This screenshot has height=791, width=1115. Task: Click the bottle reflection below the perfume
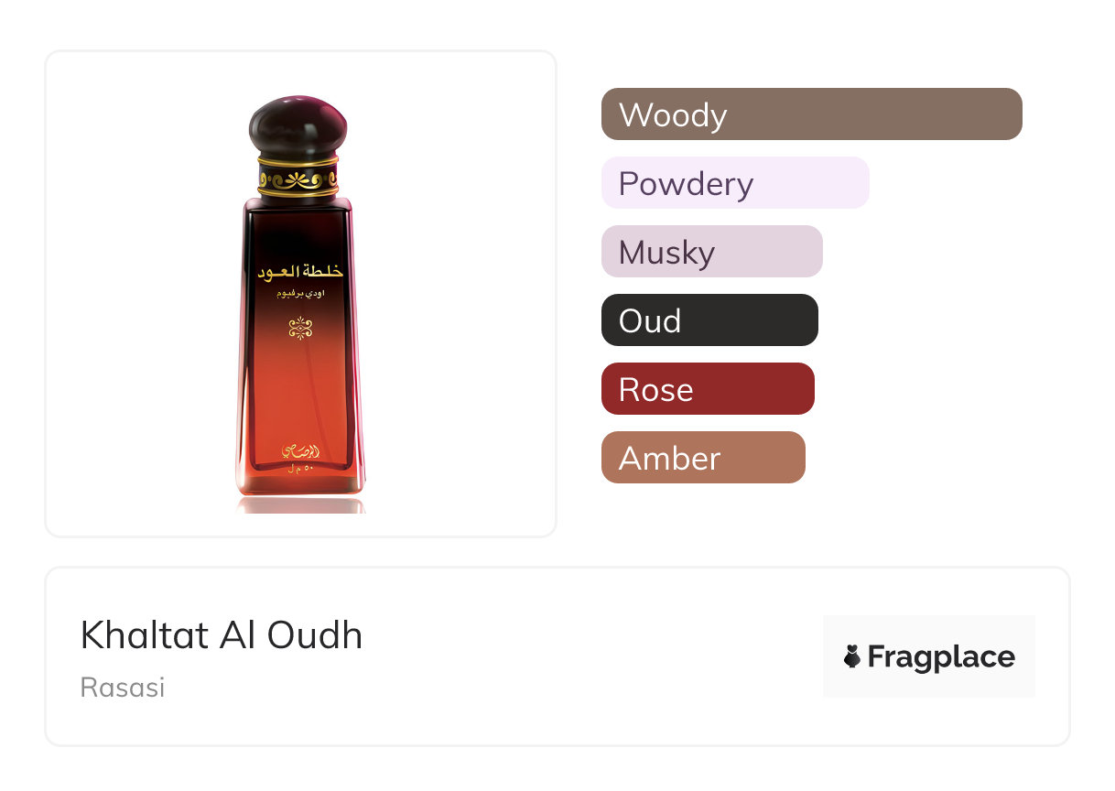click(x=300, y=504)
